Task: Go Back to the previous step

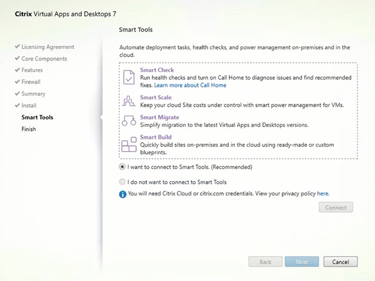Action: (x=265, y=262)
